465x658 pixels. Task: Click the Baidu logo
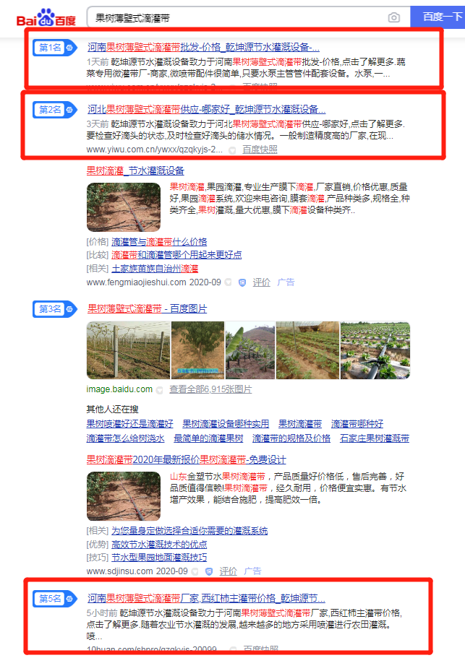click(46, 17)
